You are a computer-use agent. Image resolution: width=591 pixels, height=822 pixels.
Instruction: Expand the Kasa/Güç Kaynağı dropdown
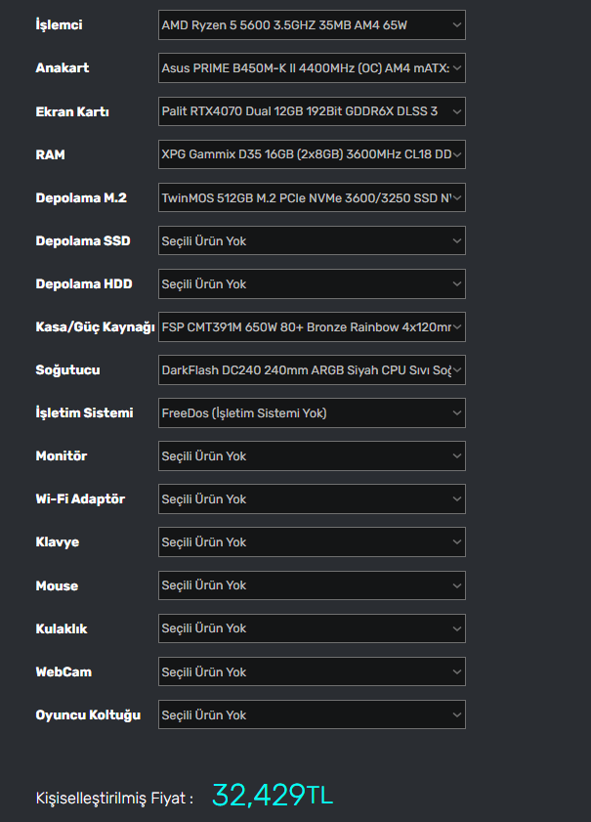click(311, 326)
